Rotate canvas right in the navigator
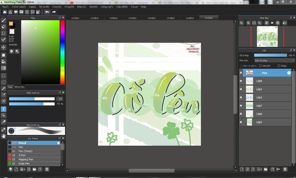296x178 pixels. pos(278,23)
